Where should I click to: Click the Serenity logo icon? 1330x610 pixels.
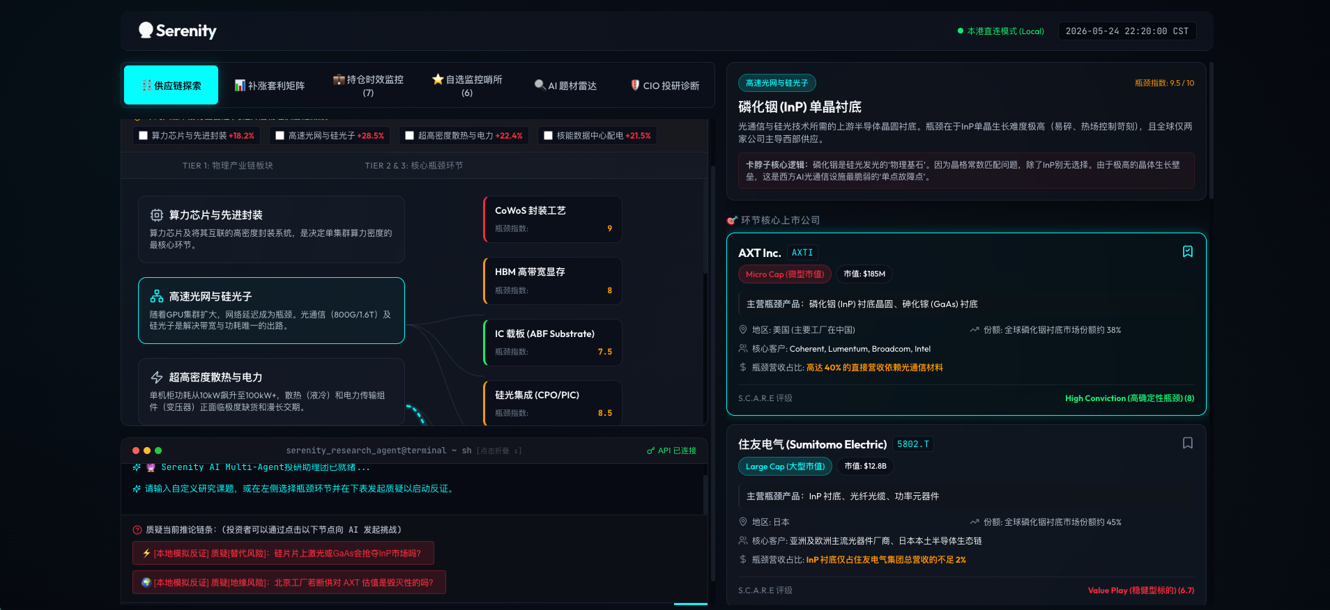coord(146,30)
